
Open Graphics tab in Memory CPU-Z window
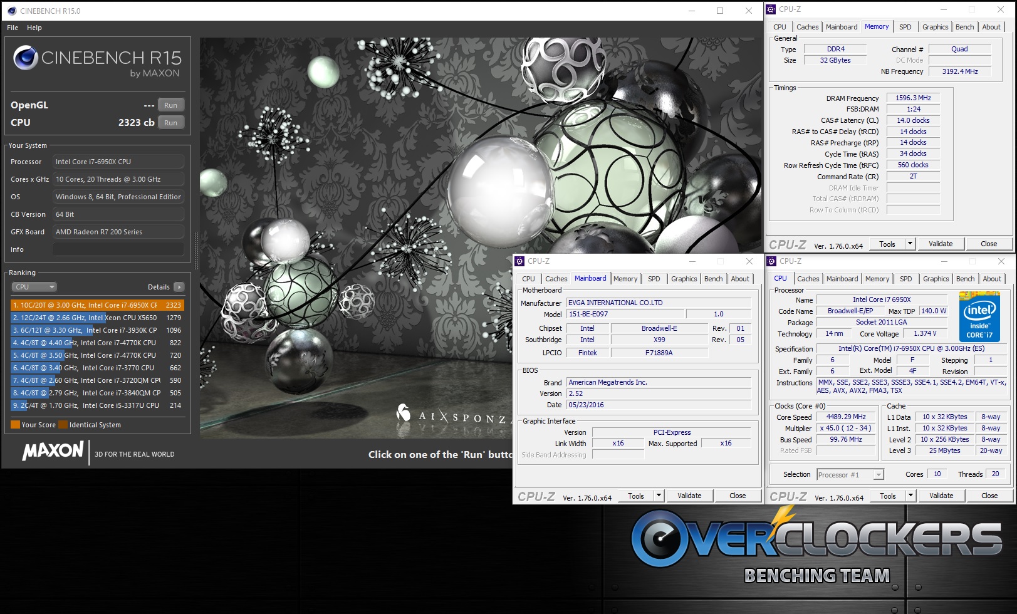click(935, 27)
